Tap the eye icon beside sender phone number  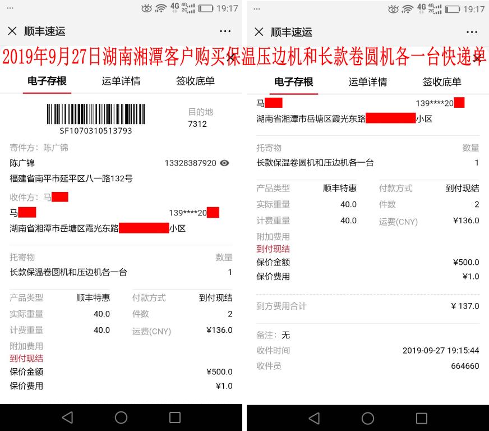(x=225, y=162)
